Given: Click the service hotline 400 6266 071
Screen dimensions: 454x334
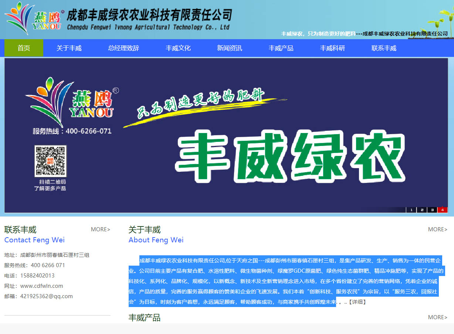Looking at the screenshot, I should pyautogui.click(x=48, y=265).
